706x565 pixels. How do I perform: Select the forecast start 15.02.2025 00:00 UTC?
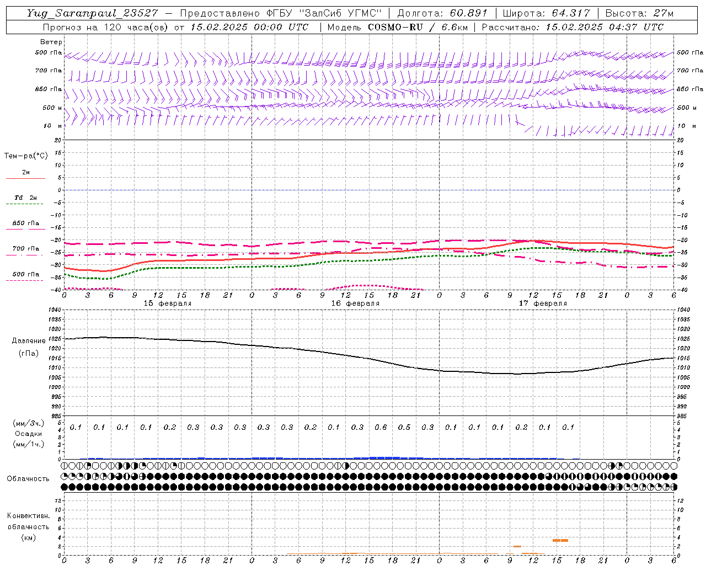pyautogui.click(x=249, y=27)
